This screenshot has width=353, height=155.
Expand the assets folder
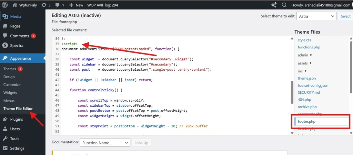pyautogui.click(x=305, y=63)
